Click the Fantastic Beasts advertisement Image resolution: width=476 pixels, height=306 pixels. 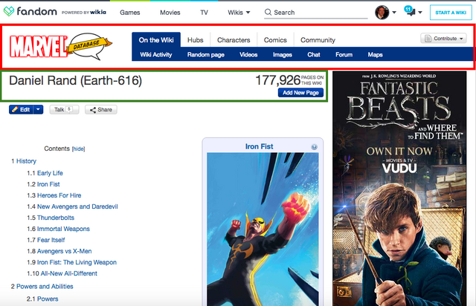[x=399, y=189]
